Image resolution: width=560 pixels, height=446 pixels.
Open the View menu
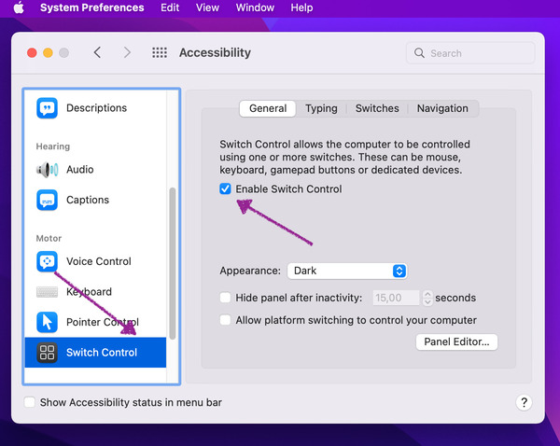[x=207, y=7]
